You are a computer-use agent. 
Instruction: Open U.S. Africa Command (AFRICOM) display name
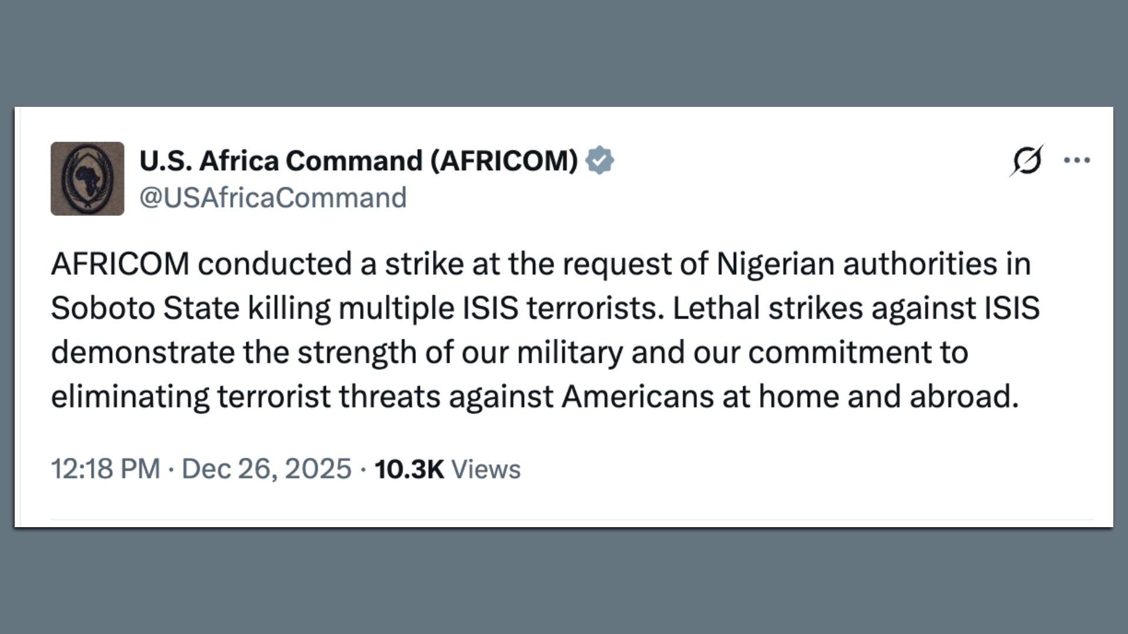[x=358, y=161]
